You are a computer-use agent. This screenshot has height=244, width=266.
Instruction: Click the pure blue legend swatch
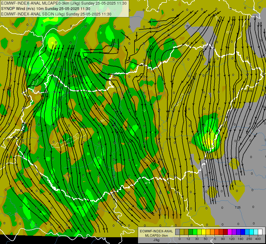click(x=243, y=232)
